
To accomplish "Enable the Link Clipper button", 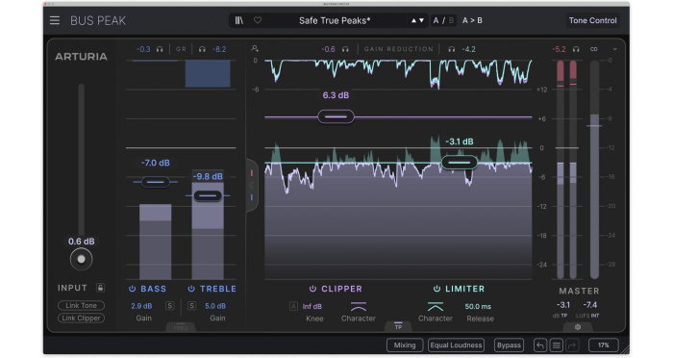I will [81, 318].
